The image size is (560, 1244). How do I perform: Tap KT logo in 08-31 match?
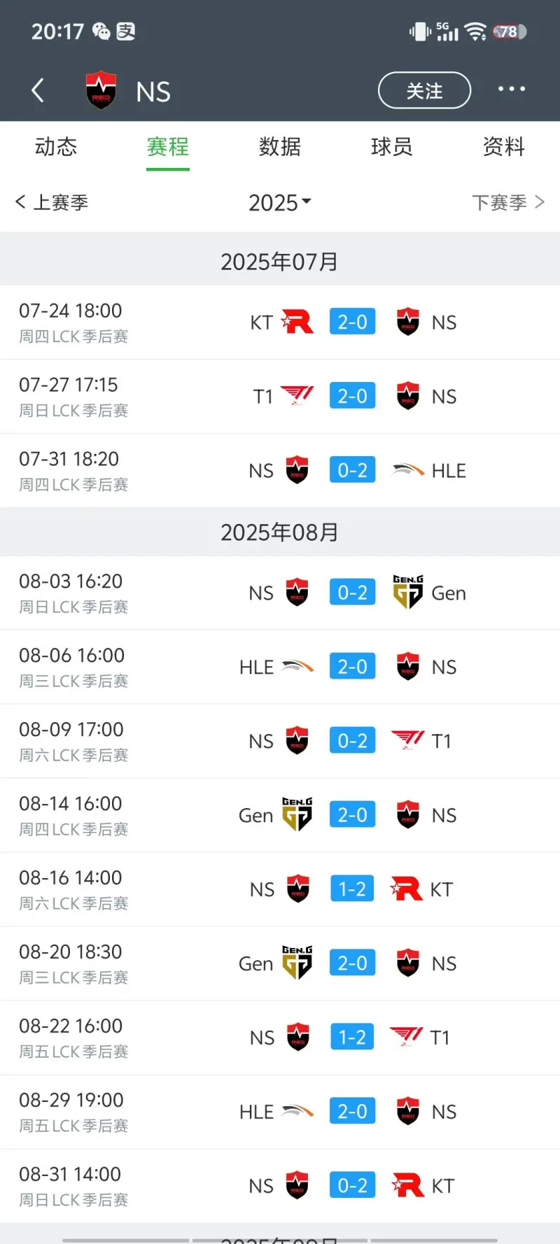[x=408, y=1185]
